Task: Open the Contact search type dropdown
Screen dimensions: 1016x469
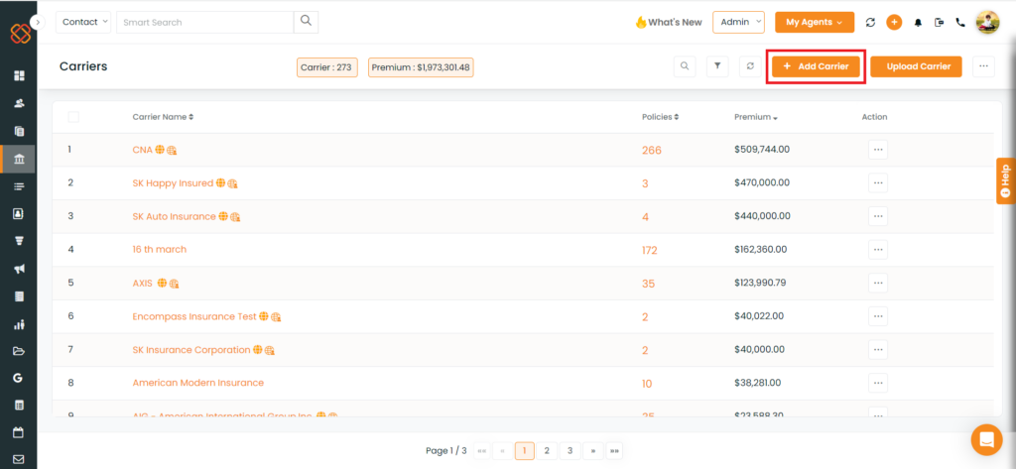Action: pyautogui.click(x=83, y=22)
